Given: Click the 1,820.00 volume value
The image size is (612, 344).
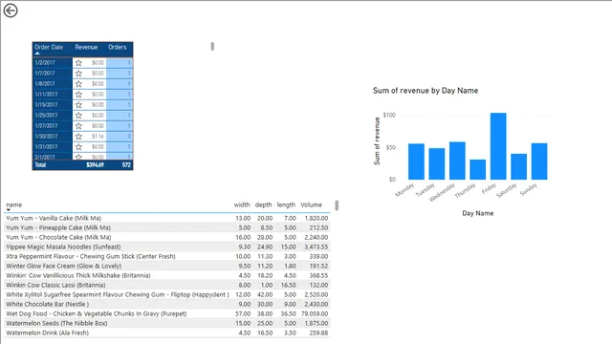Looking at the screenshot, I should point(317,218).
